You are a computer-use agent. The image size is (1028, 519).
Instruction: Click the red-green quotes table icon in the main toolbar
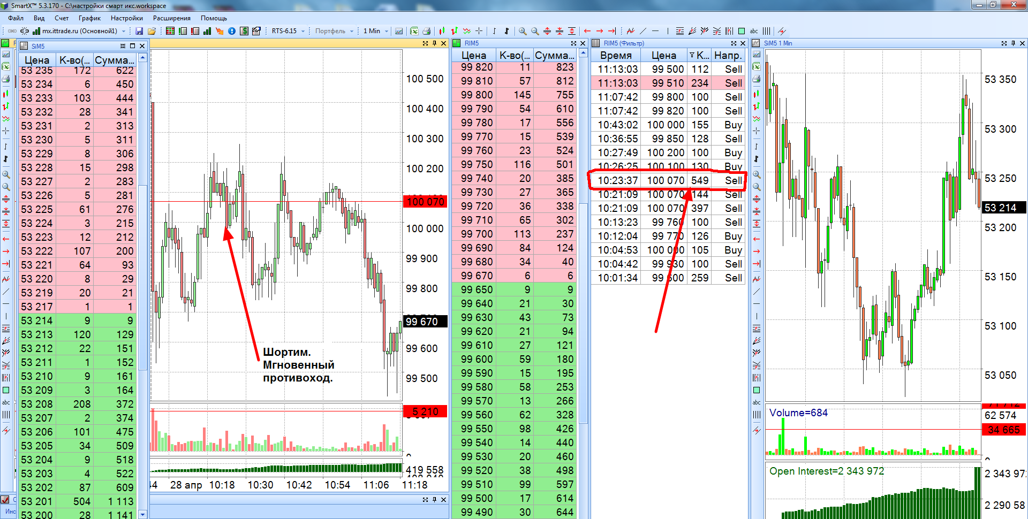tap(170, 31)
